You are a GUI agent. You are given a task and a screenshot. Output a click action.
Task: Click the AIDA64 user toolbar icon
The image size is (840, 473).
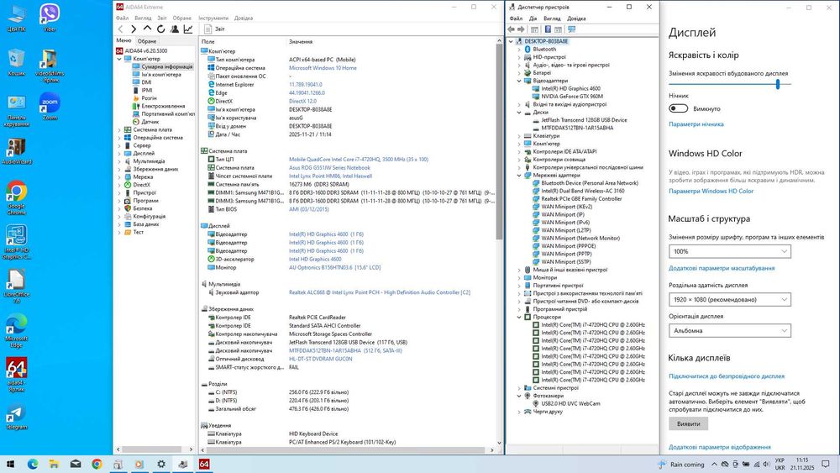pos(175,29)
